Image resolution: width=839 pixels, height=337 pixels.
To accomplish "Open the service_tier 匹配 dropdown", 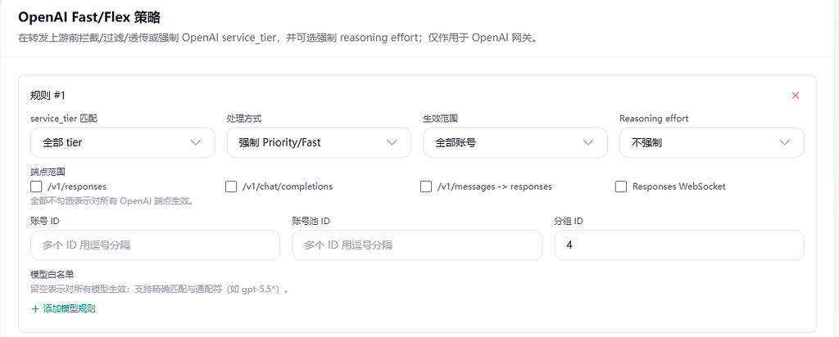I will [x=123, y=142].
